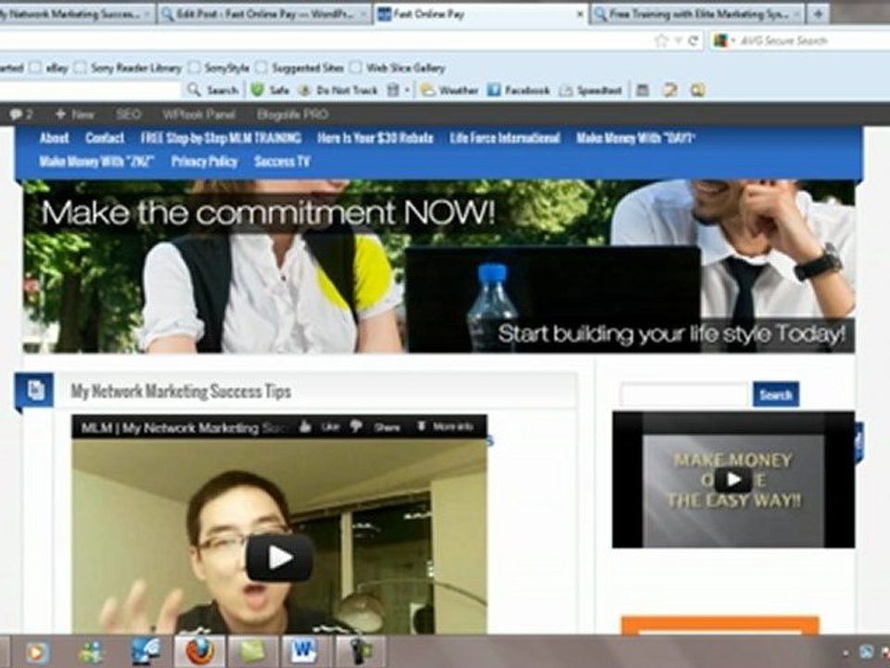Open the My Network Marketing Success Tips post
The height and width of the screenshot is (668, 890).
click(x=181, y=392)
